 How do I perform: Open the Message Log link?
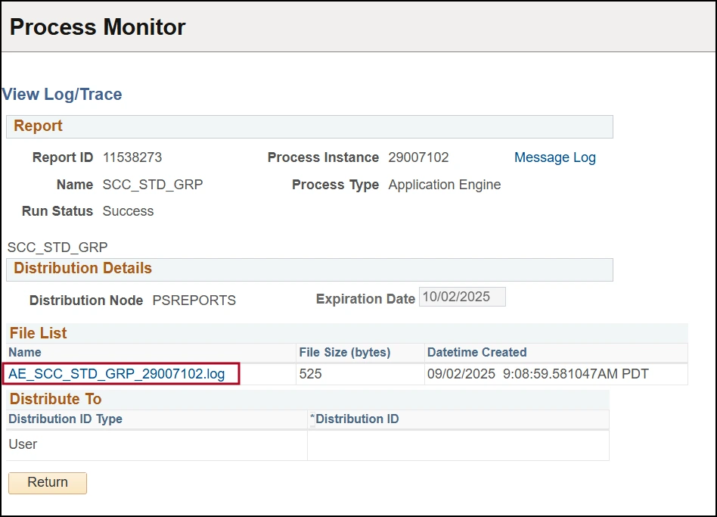click(554, 157)
